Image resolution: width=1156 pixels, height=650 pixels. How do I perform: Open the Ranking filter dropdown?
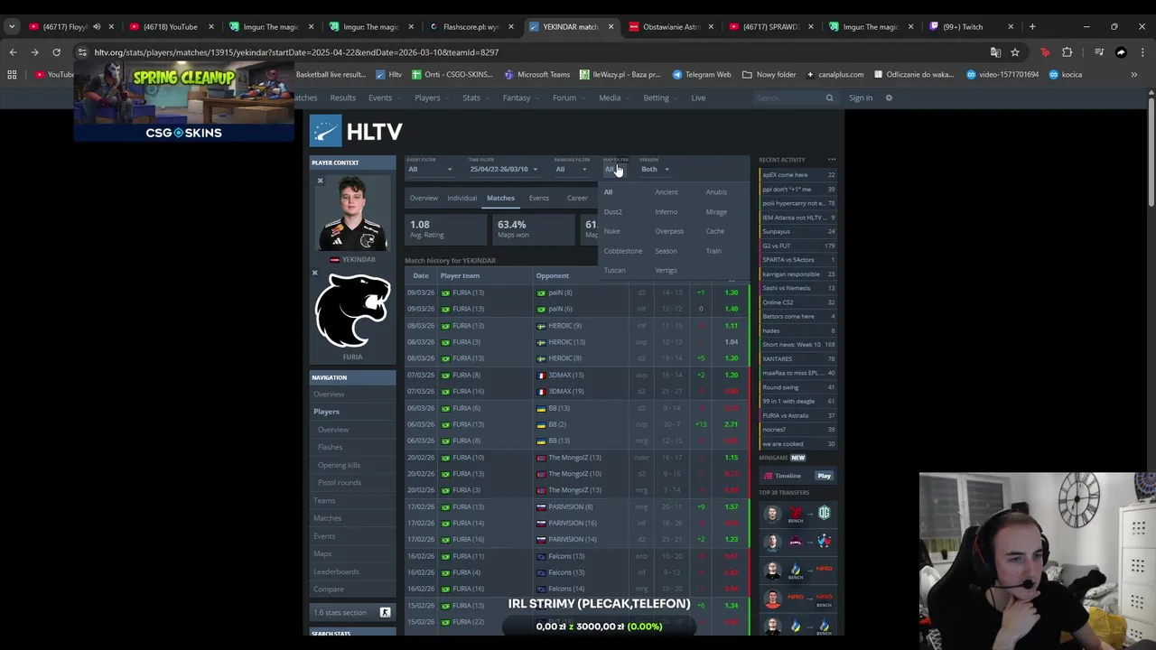(x=571, y=169)
